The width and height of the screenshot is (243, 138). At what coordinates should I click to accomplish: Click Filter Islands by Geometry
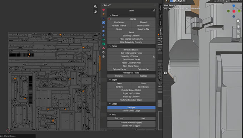click(x=131, y=39)
